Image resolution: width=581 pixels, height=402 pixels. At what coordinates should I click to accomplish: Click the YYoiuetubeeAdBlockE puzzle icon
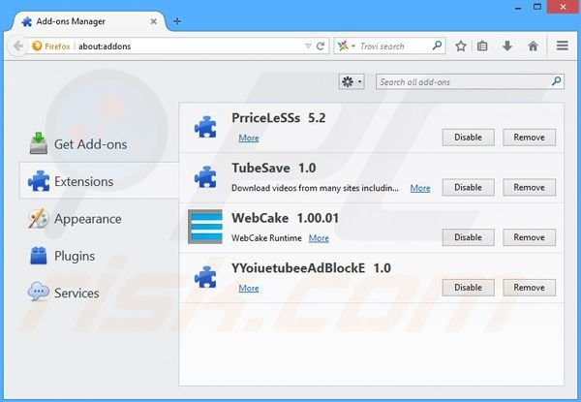pyautogui.click(x=205, y=277)
